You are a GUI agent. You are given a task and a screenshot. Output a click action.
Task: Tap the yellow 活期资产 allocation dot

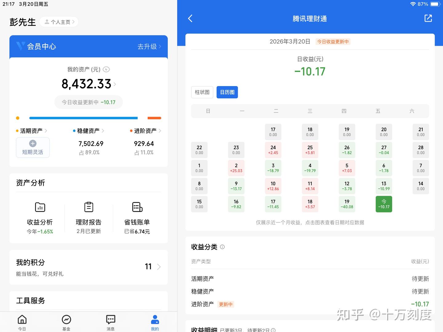tap(18, 118)
